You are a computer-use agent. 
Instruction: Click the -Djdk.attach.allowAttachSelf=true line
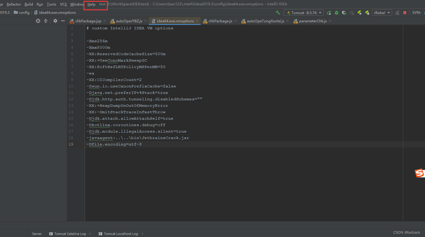[x=130, y=118]
